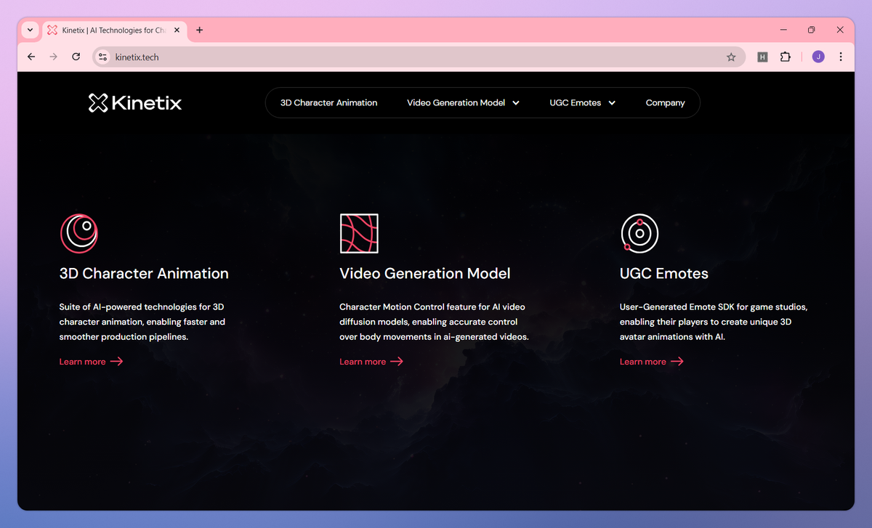Open Video Generation Model nav menu item
This screenshot has height=528, width=872.
pos(456,103)
